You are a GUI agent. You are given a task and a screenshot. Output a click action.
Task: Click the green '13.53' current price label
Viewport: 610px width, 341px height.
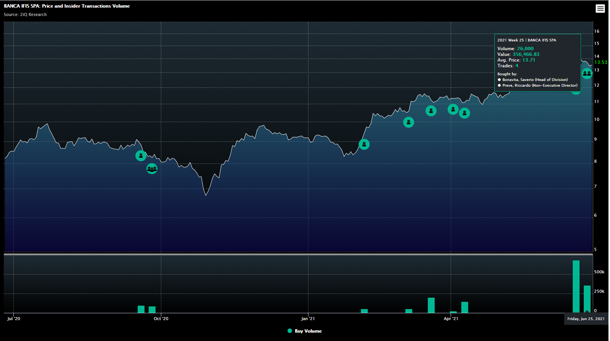(x=601, y=62)
